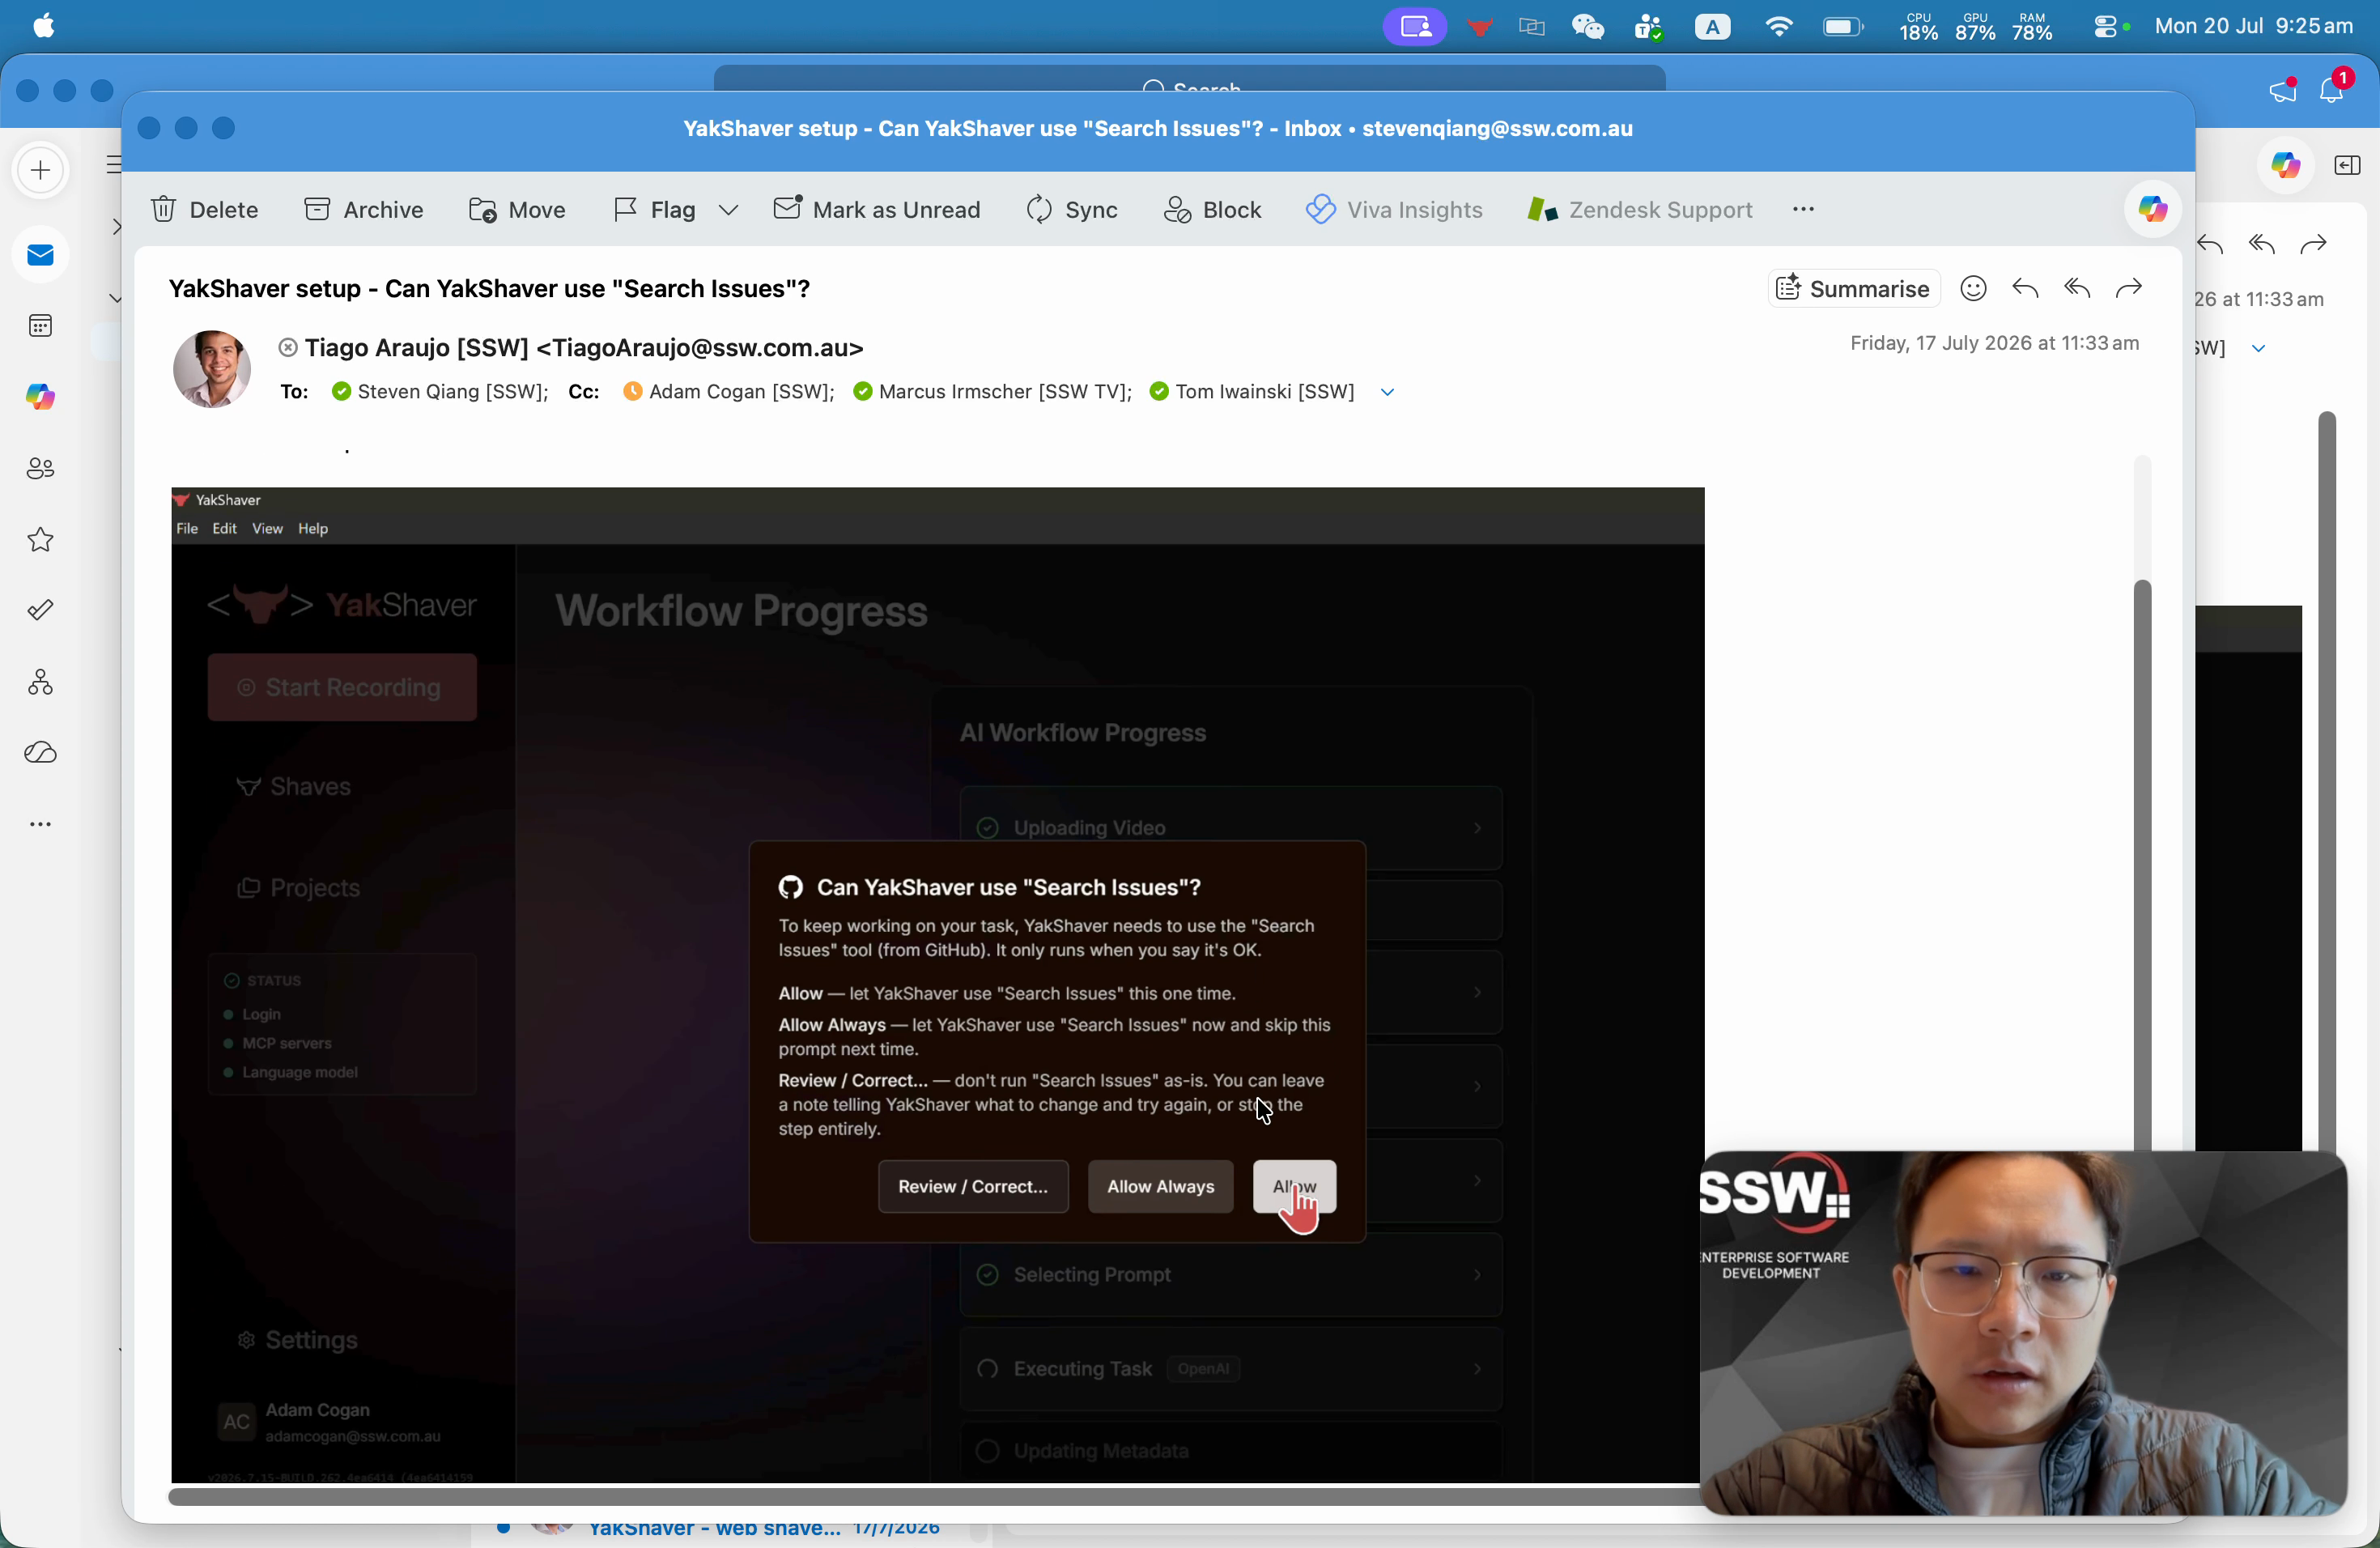Open the Move menu
This screenshot has width=2380, height=1548.
pos(518,210)
